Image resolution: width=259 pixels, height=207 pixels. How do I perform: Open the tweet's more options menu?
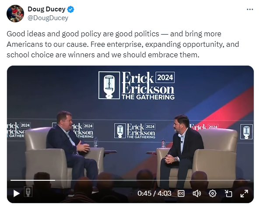tap(250, 10)
